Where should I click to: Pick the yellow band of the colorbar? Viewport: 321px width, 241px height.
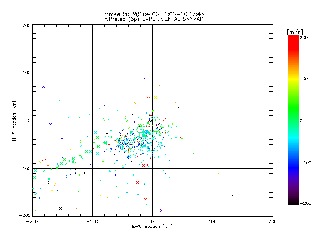(x=294, y=79)
